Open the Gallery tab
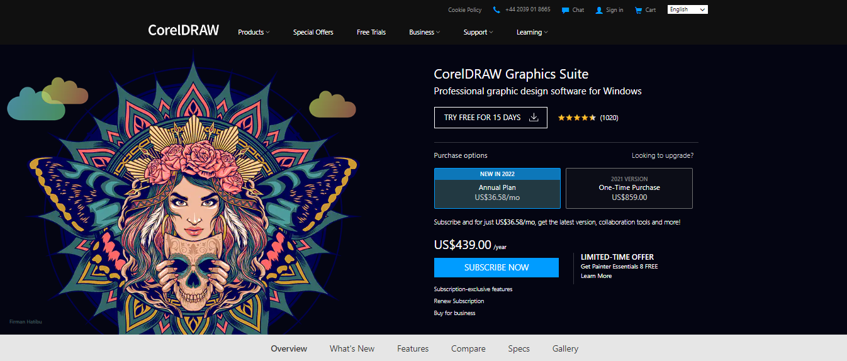Viewport: 847px width, 361px height. 565,348
